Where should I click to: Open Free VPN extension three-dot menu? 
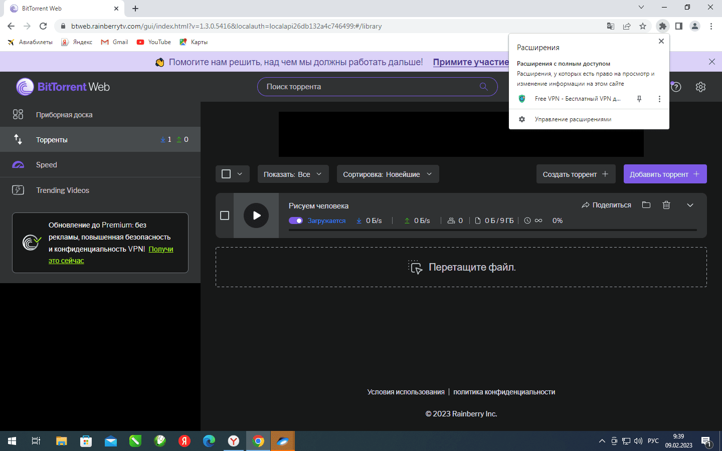pyautogui.click(x=659, y=99)
